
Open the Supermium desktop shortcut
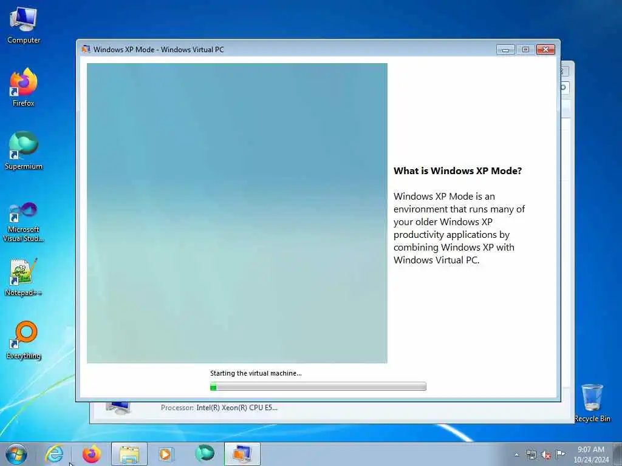[24, 150]
